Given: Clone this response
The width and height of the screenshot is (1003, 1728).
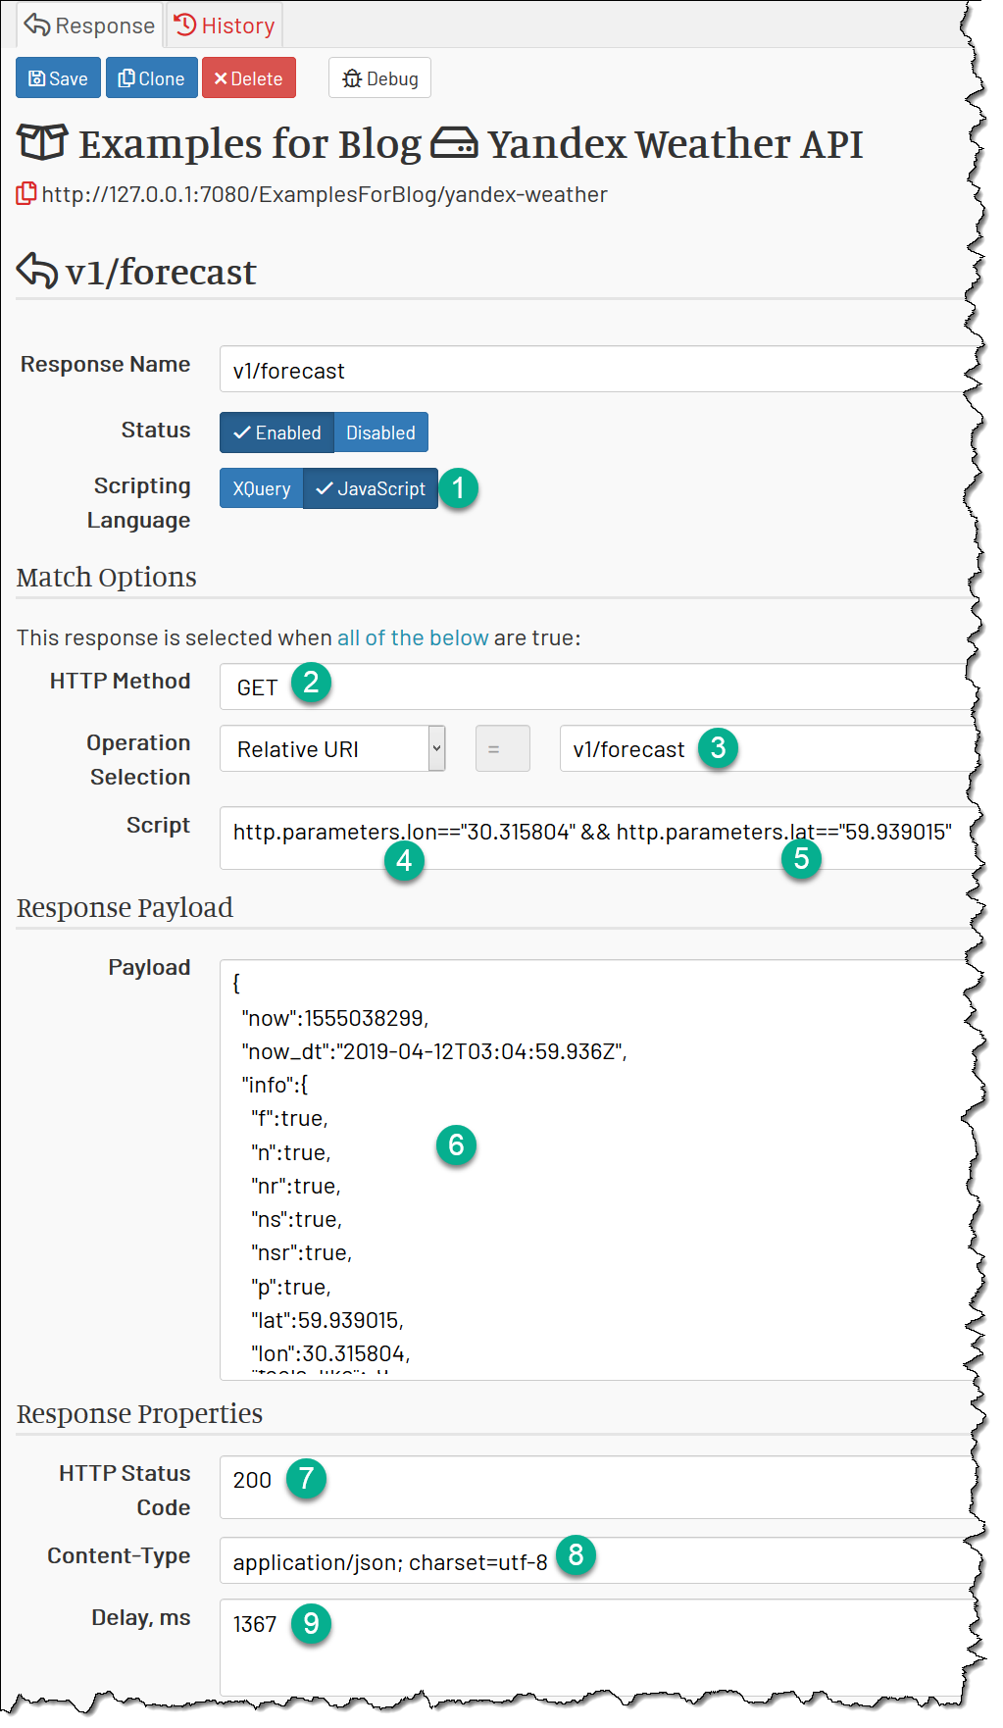Looking at the screenshot, I should point(151,78).
